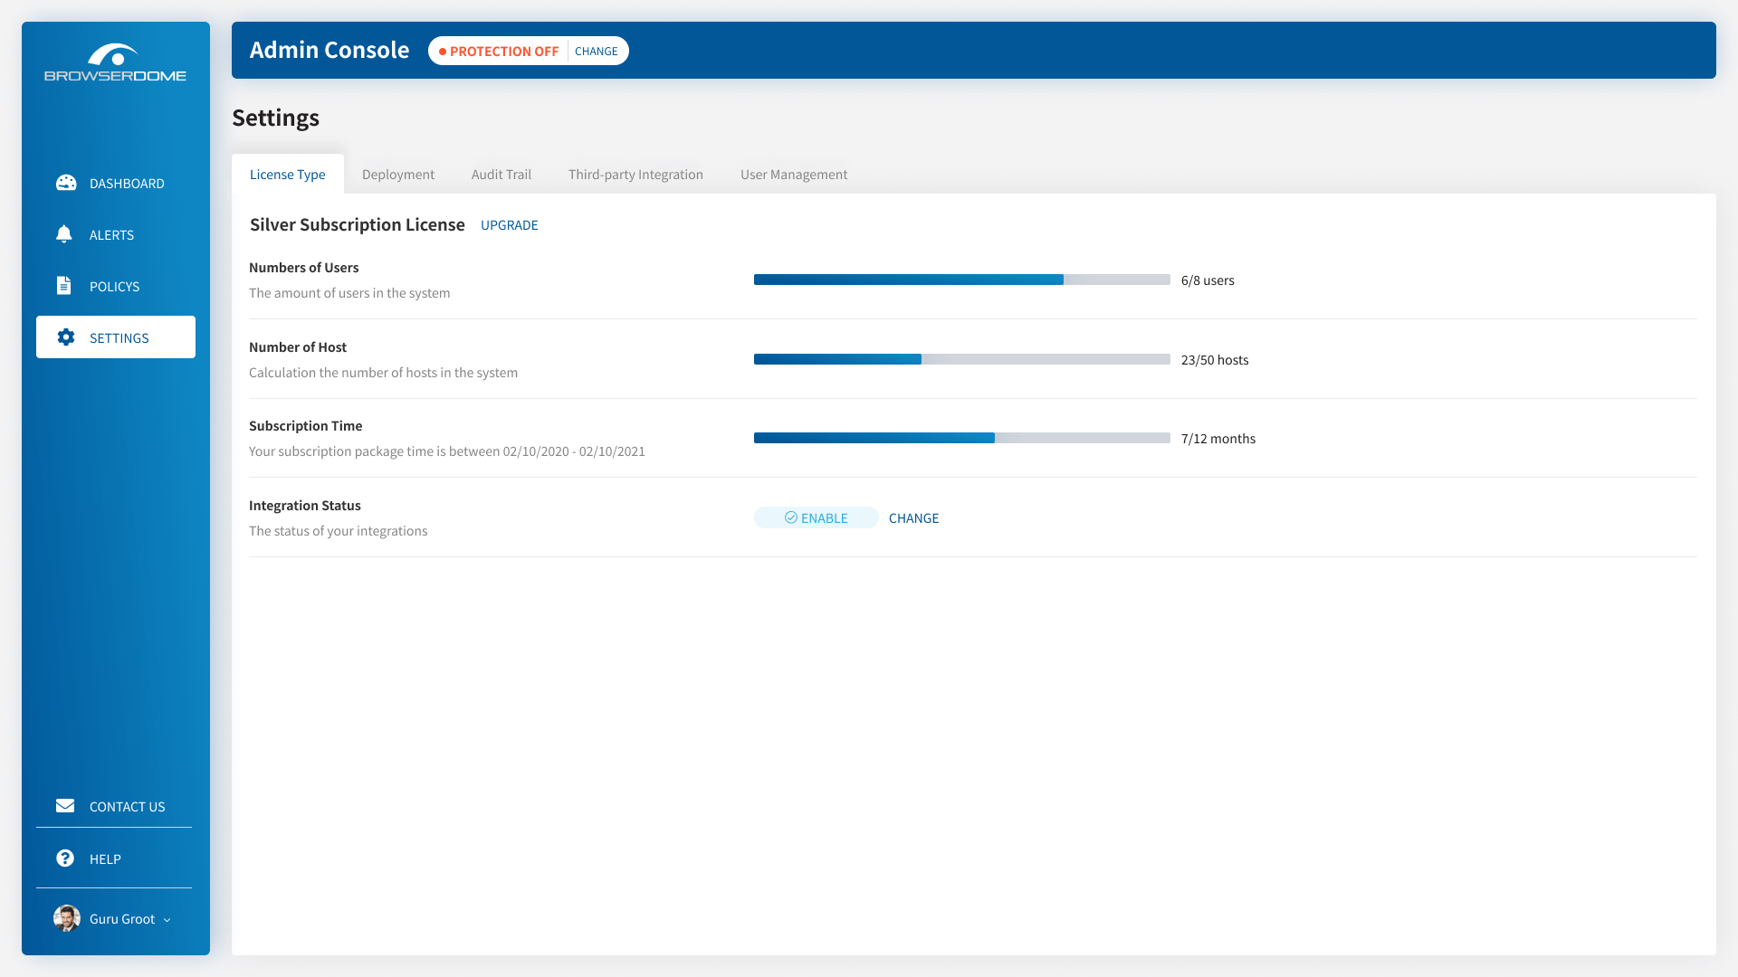Click the Subscription Time progress bar
Image resolution: width=1738 pixels, height=977 pixels.
[961, 438]
